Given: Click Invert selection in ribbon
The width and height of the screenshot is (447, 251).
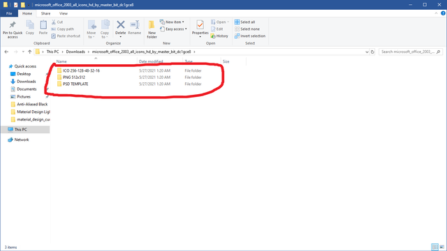Looking at the screenshot, I should 250,36.
